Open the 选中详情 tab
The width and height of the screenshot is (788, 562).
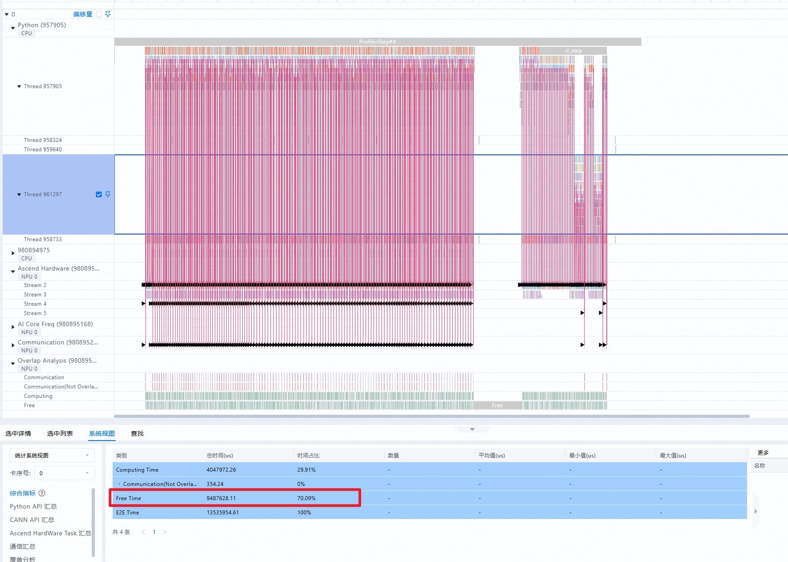[18, 433]
